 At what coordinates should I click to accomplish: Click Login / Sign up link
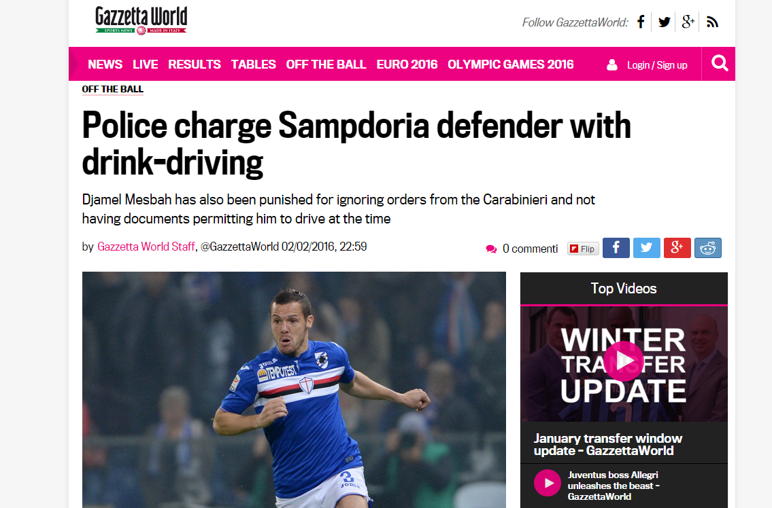[657, 65]
